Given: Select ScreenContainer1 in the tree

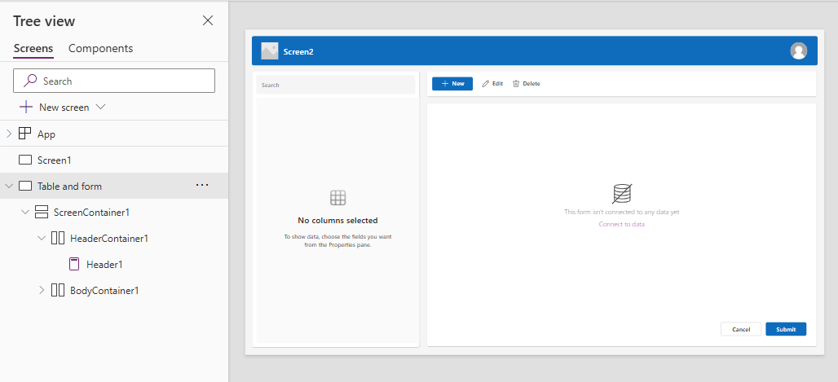Looking at the screenshot, I should [x=91, y=212].
